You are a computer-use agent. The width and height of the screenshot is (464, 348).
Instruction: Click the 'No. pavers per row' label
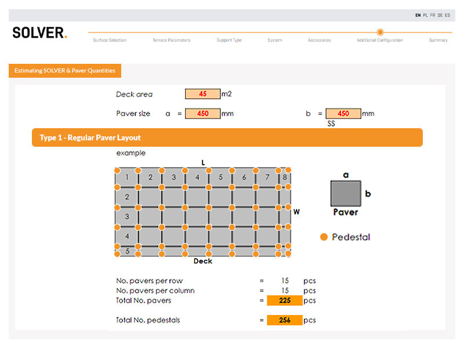click(x=150, y=281)
